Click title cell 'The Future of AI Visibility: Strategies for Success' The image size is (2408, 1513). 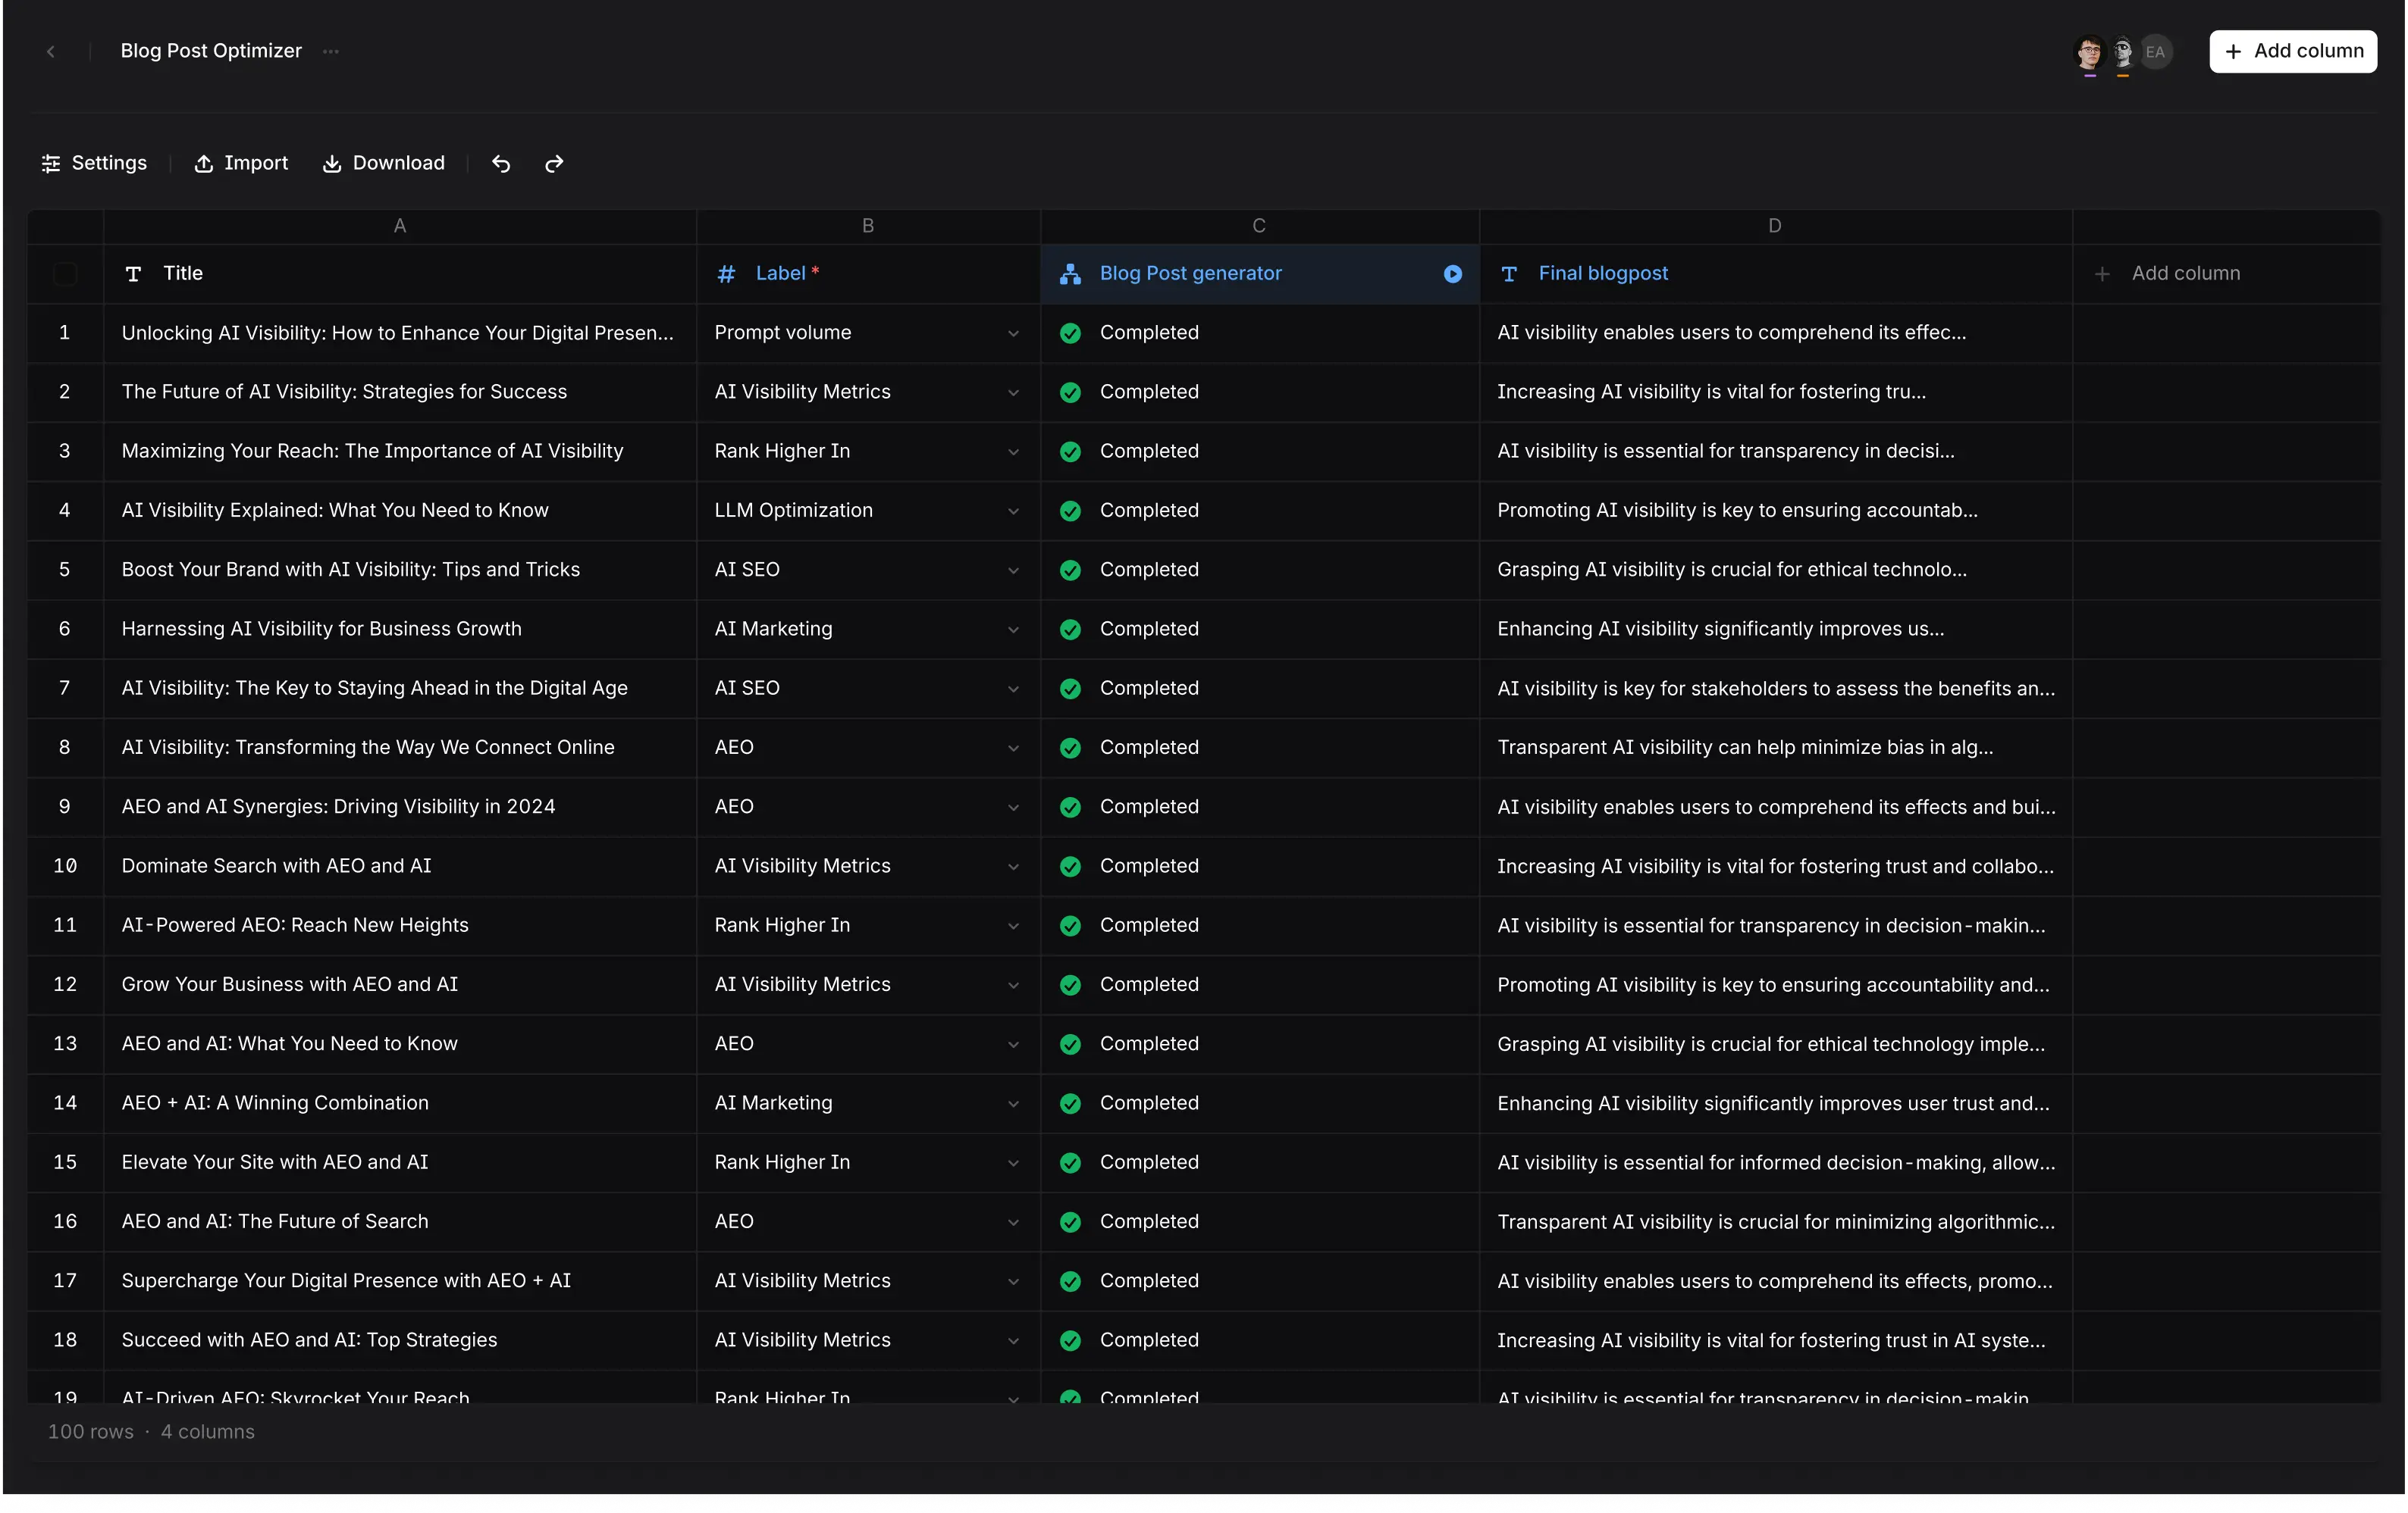pos(400,392)
